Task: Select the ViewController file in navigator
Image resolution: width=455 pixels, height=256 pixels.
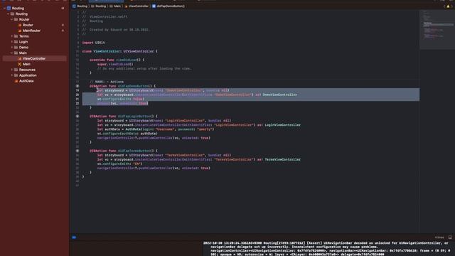Action: (x=34, y=58)
